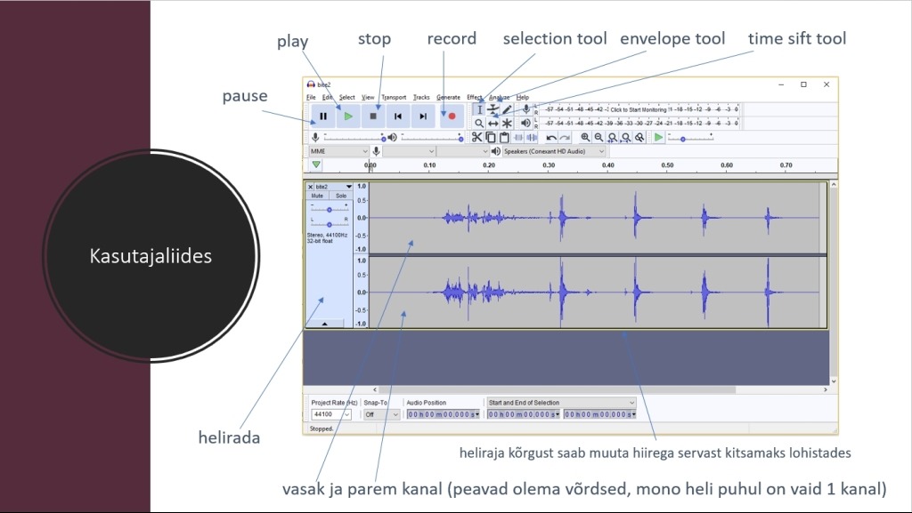The width and height of the screenshot is (912, 513).
Task: Open the bite2 track name dropdown menu
Action: point(334,187)
